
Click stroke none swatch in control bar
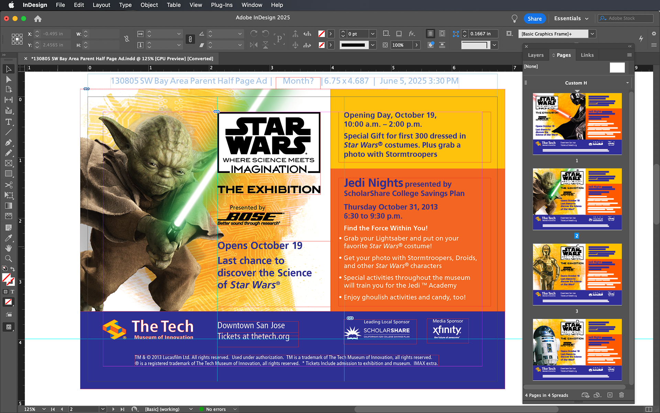tap(321, 45)
